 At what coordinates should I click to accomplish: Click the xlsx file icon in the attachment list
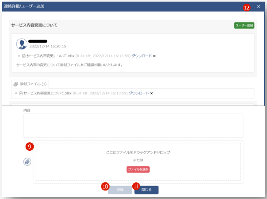point(21,93)
